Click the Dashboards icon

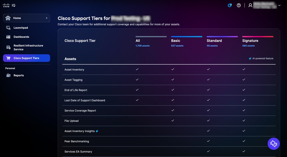8,37
